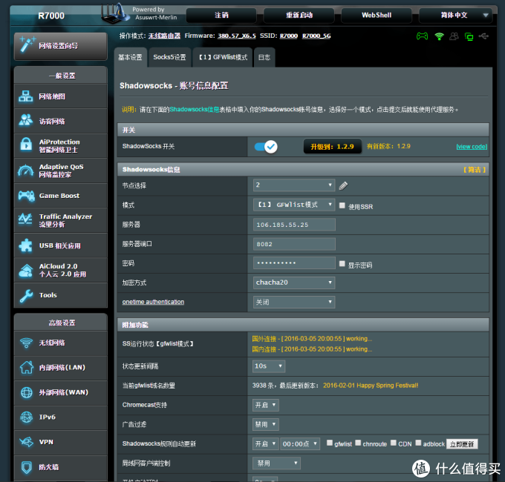The image size is (505, 482).
Task: Click the pencil edit icon beside node selector
Action: [x=343, y=185]
